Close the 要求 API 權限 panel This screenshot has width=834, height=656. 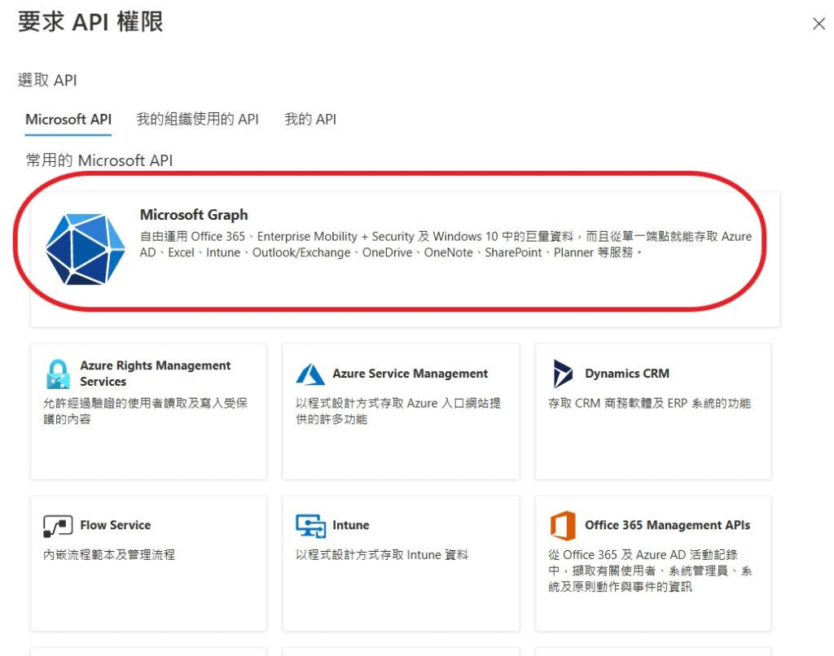point(819,24)
